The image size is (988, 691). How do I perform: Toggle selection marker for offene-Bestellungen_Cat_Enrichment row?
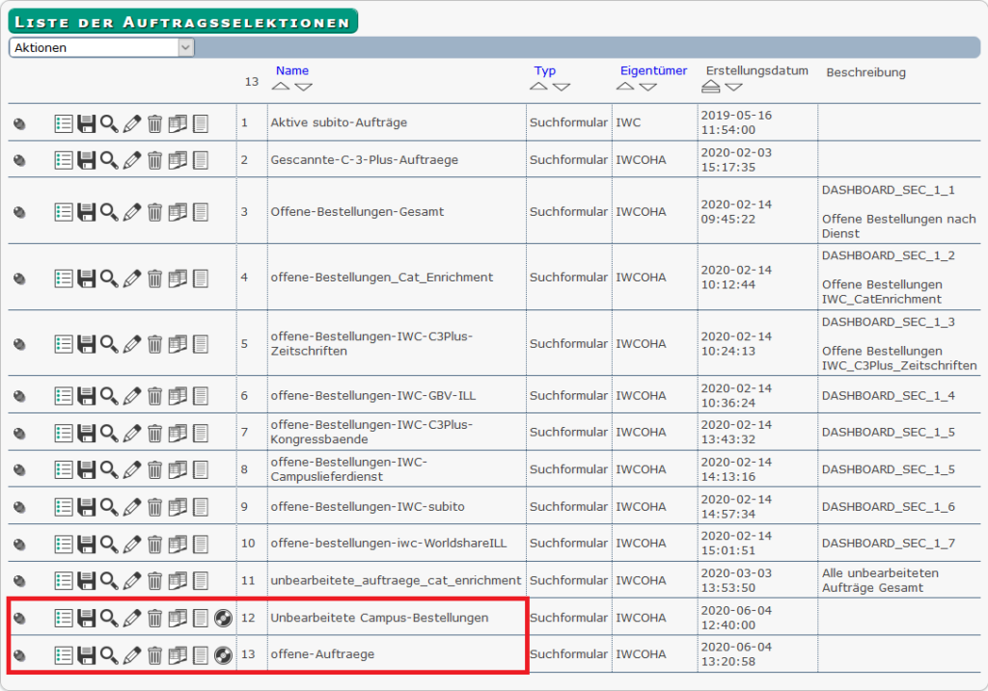20,279
